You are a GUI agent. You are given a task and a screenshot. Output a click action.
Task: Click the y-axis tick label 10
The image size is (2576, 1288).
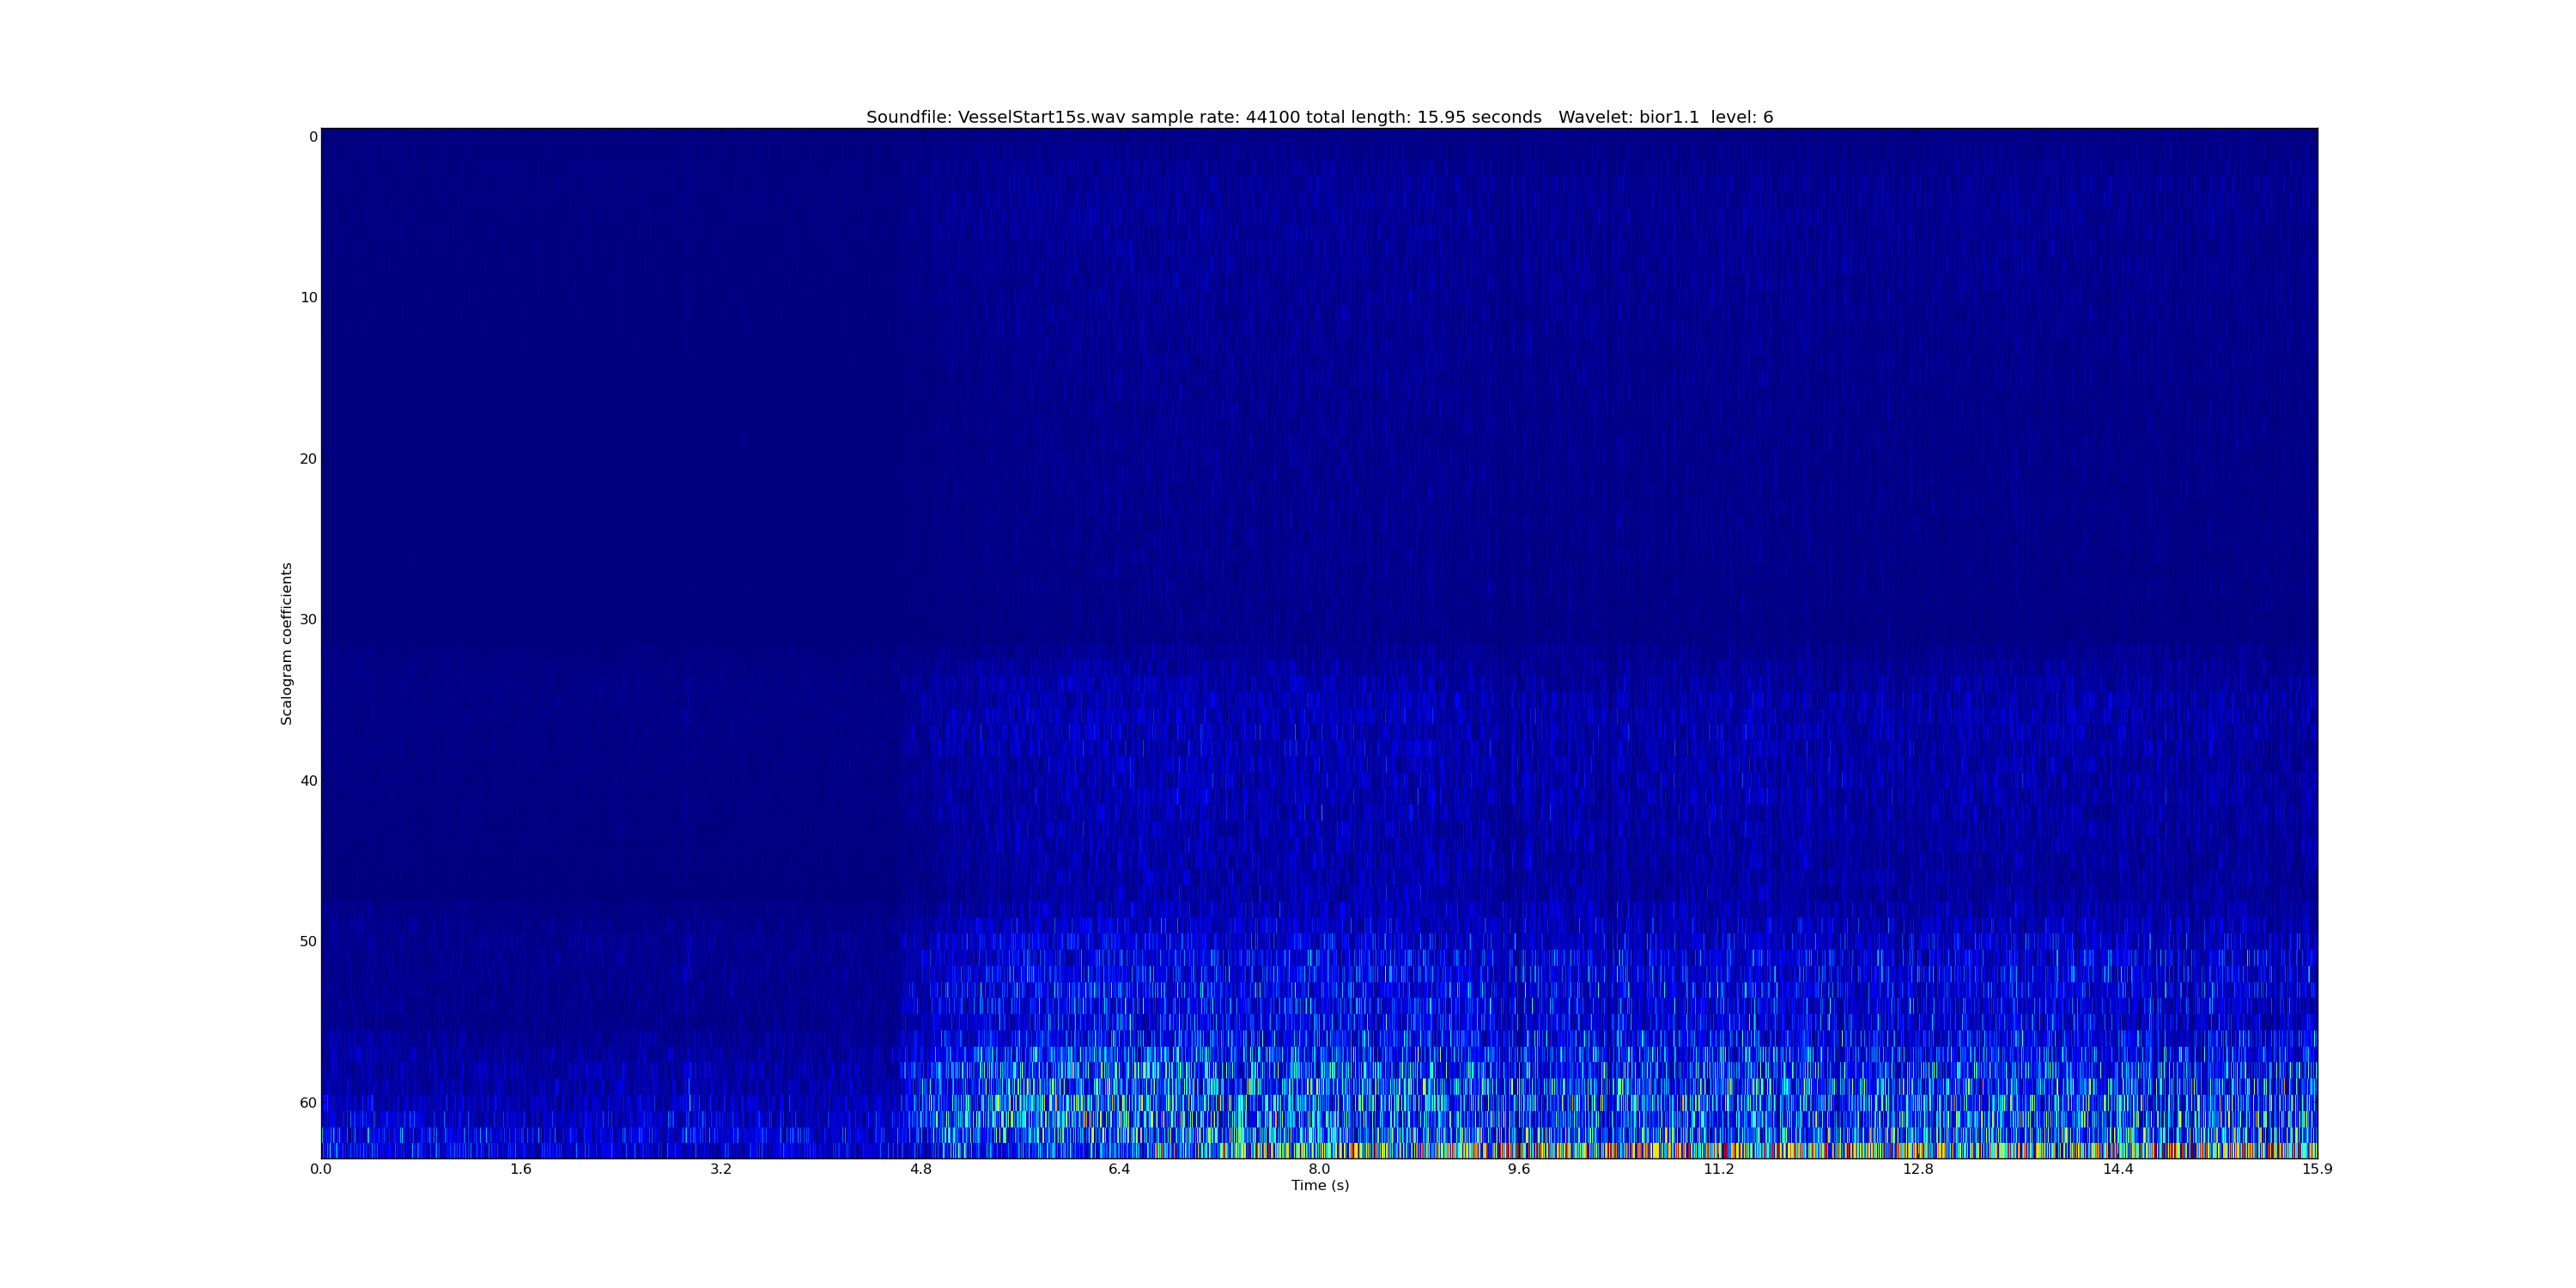coord(308,298)
